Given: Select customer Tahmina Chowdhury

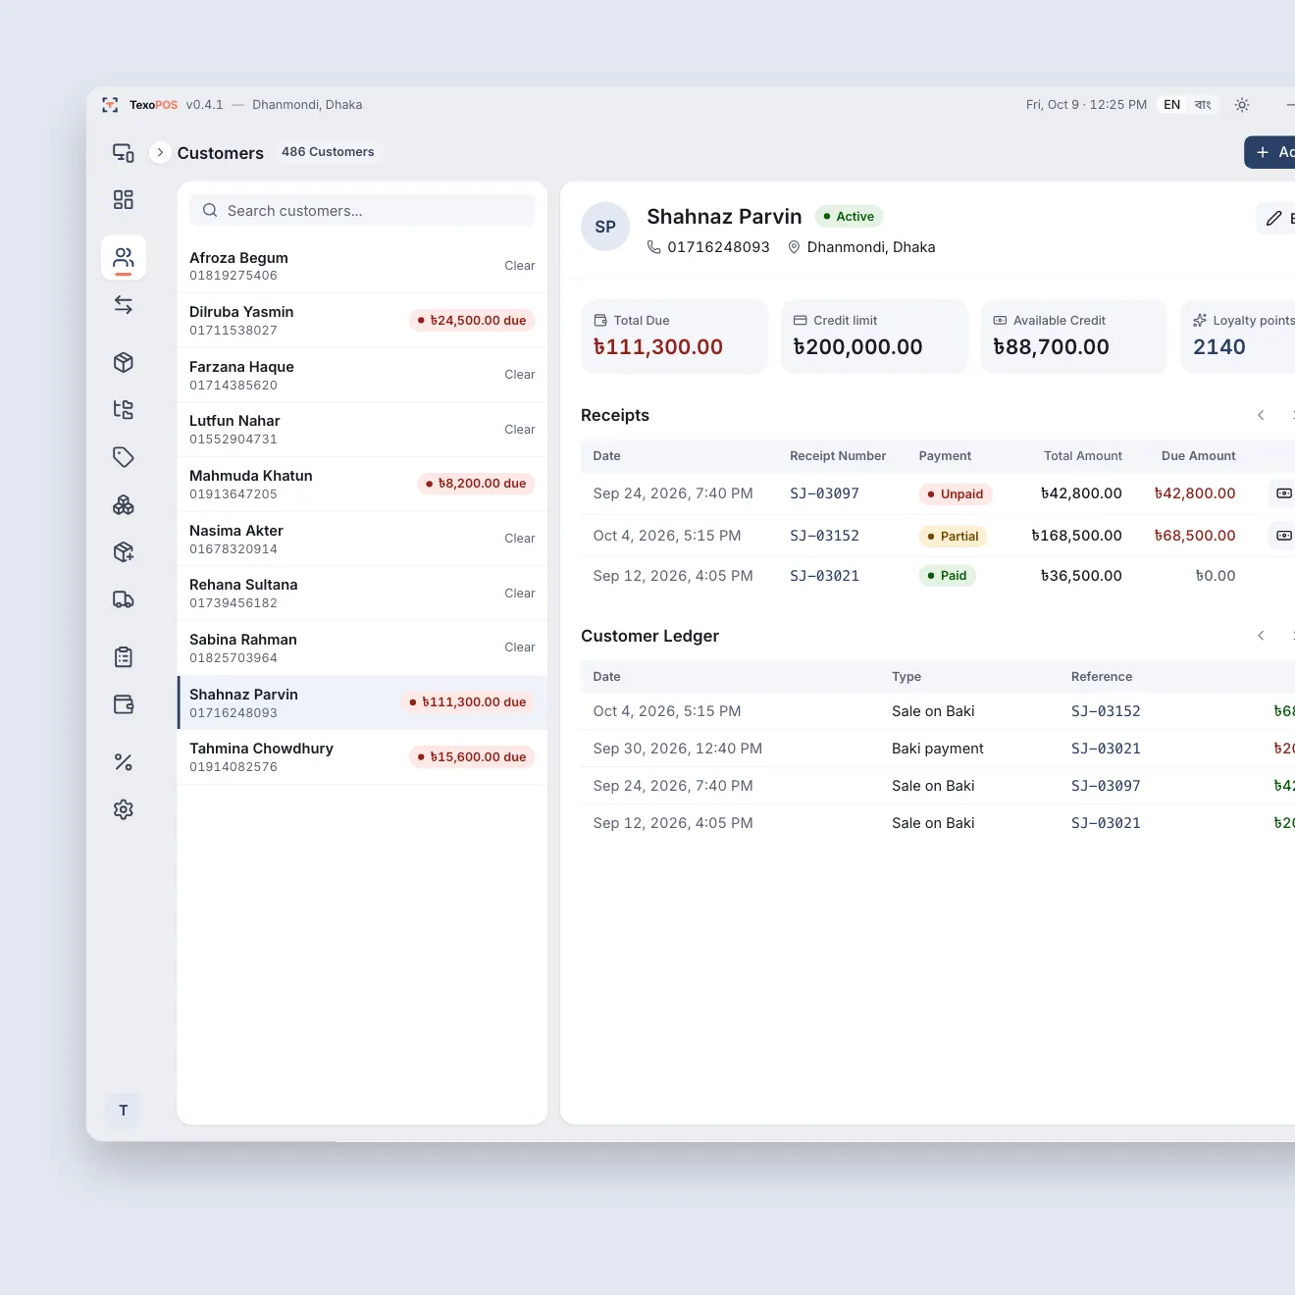Looking at the screenshot, I should [x=362, y=757].
